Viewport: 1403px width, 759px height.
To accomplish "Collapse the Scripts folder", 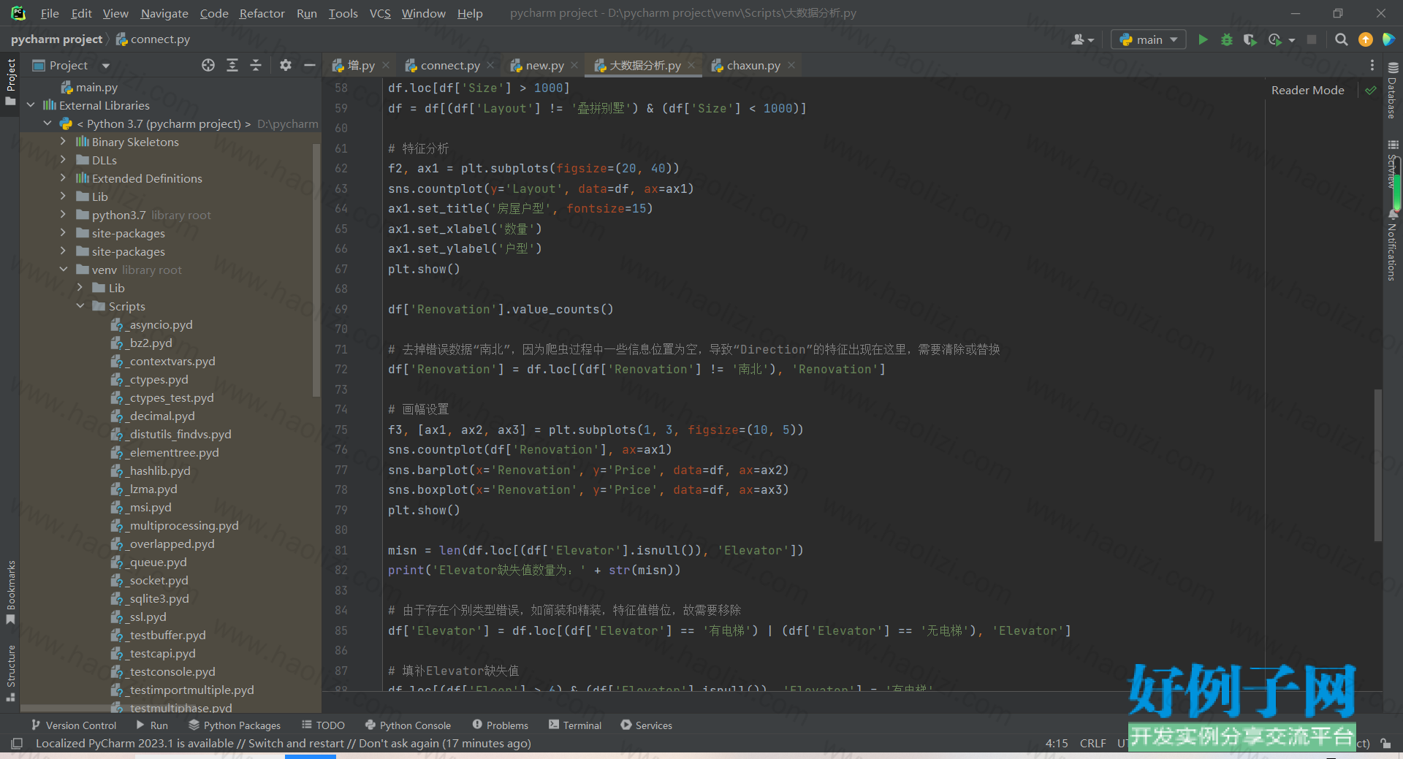I will tap(80, 306).
